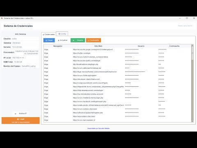Click the Procesador value text
197x148 pixels.
[27, 52]
